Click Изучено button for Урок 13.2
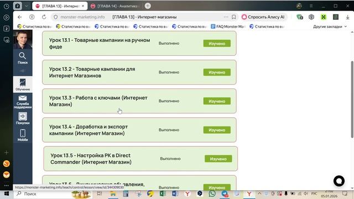Screen dimensions: 354x199 [217, 72]
